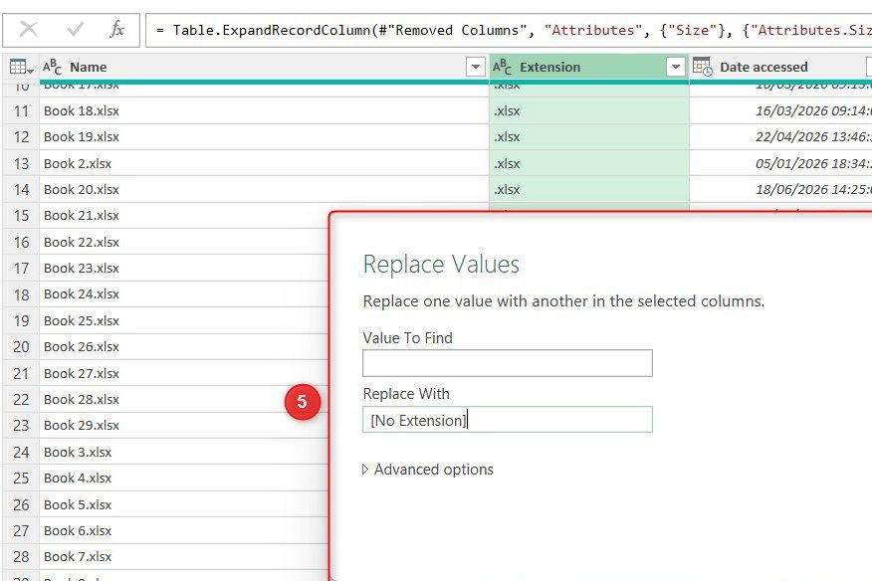Select cell Book 7.xlsx
Screen dimensions: 872x581
point(184,556)
